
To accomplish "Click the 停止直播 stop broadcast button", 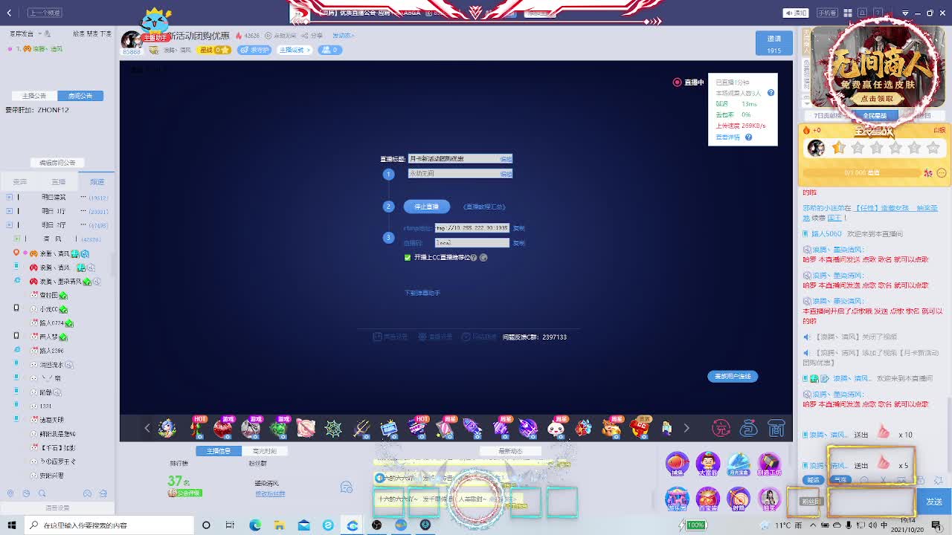I will (426, 207).
